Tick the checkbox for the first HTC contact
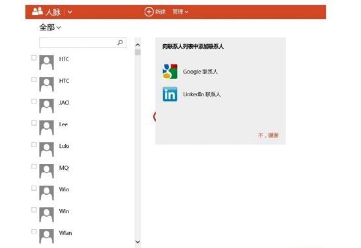The height and width of the screenshot is (248, 361). pyautogui.click(x=34, y=58)
